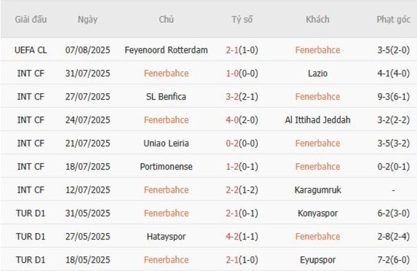This screenshot has height=271, width=417.
Task: Select the 07/08/2025 match date
Action: pyautogui.click(x=88, y=50)
